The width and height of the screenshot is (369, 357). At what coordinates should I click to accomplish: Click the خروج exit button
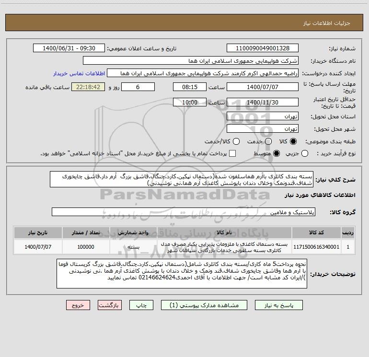click(78, 305)
